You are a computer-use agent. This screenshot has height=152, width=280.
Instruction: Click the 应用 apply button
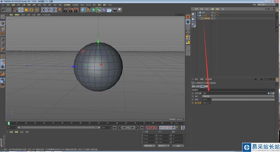[178, 146]
